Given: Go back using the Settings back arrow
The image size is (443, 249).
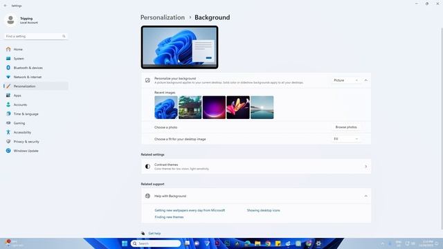Looking at the screenshot, I should tap(6, 6).
